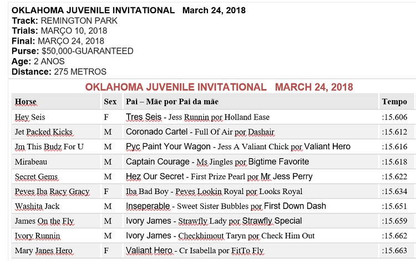
Task: Select the Hey Seis horse name cell
Action: pos(30,117)
